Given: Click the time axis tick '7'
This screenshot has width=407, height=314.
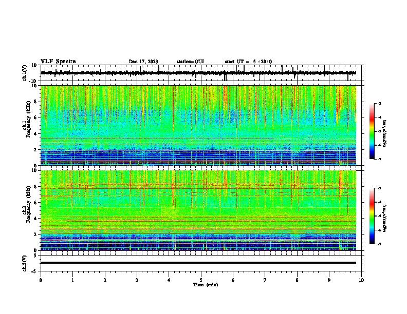Looking at the screenshot, I should point(265,280).
